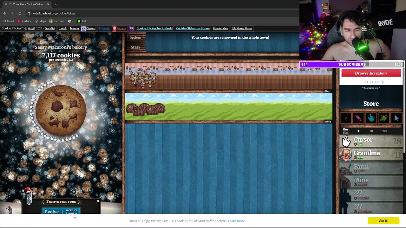Image resolution: width=406 pixels, height=228 pixels.
Task: Open the Kick bookmark
Action: pos(82,21)
